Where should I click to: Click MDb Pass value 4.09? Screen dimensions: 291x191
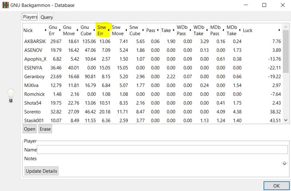(221, 112)
